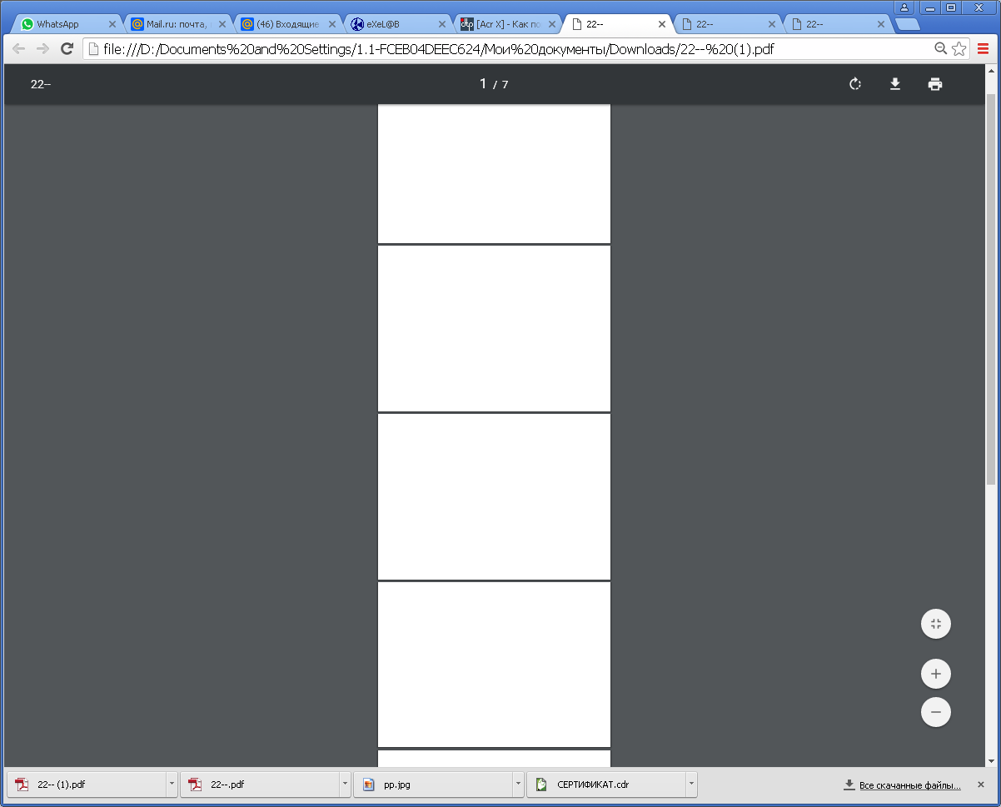Screen dimensions: 1001x807
Task: Open the zoom magnifier in the address bar
Action: click(x=941, y=49)
